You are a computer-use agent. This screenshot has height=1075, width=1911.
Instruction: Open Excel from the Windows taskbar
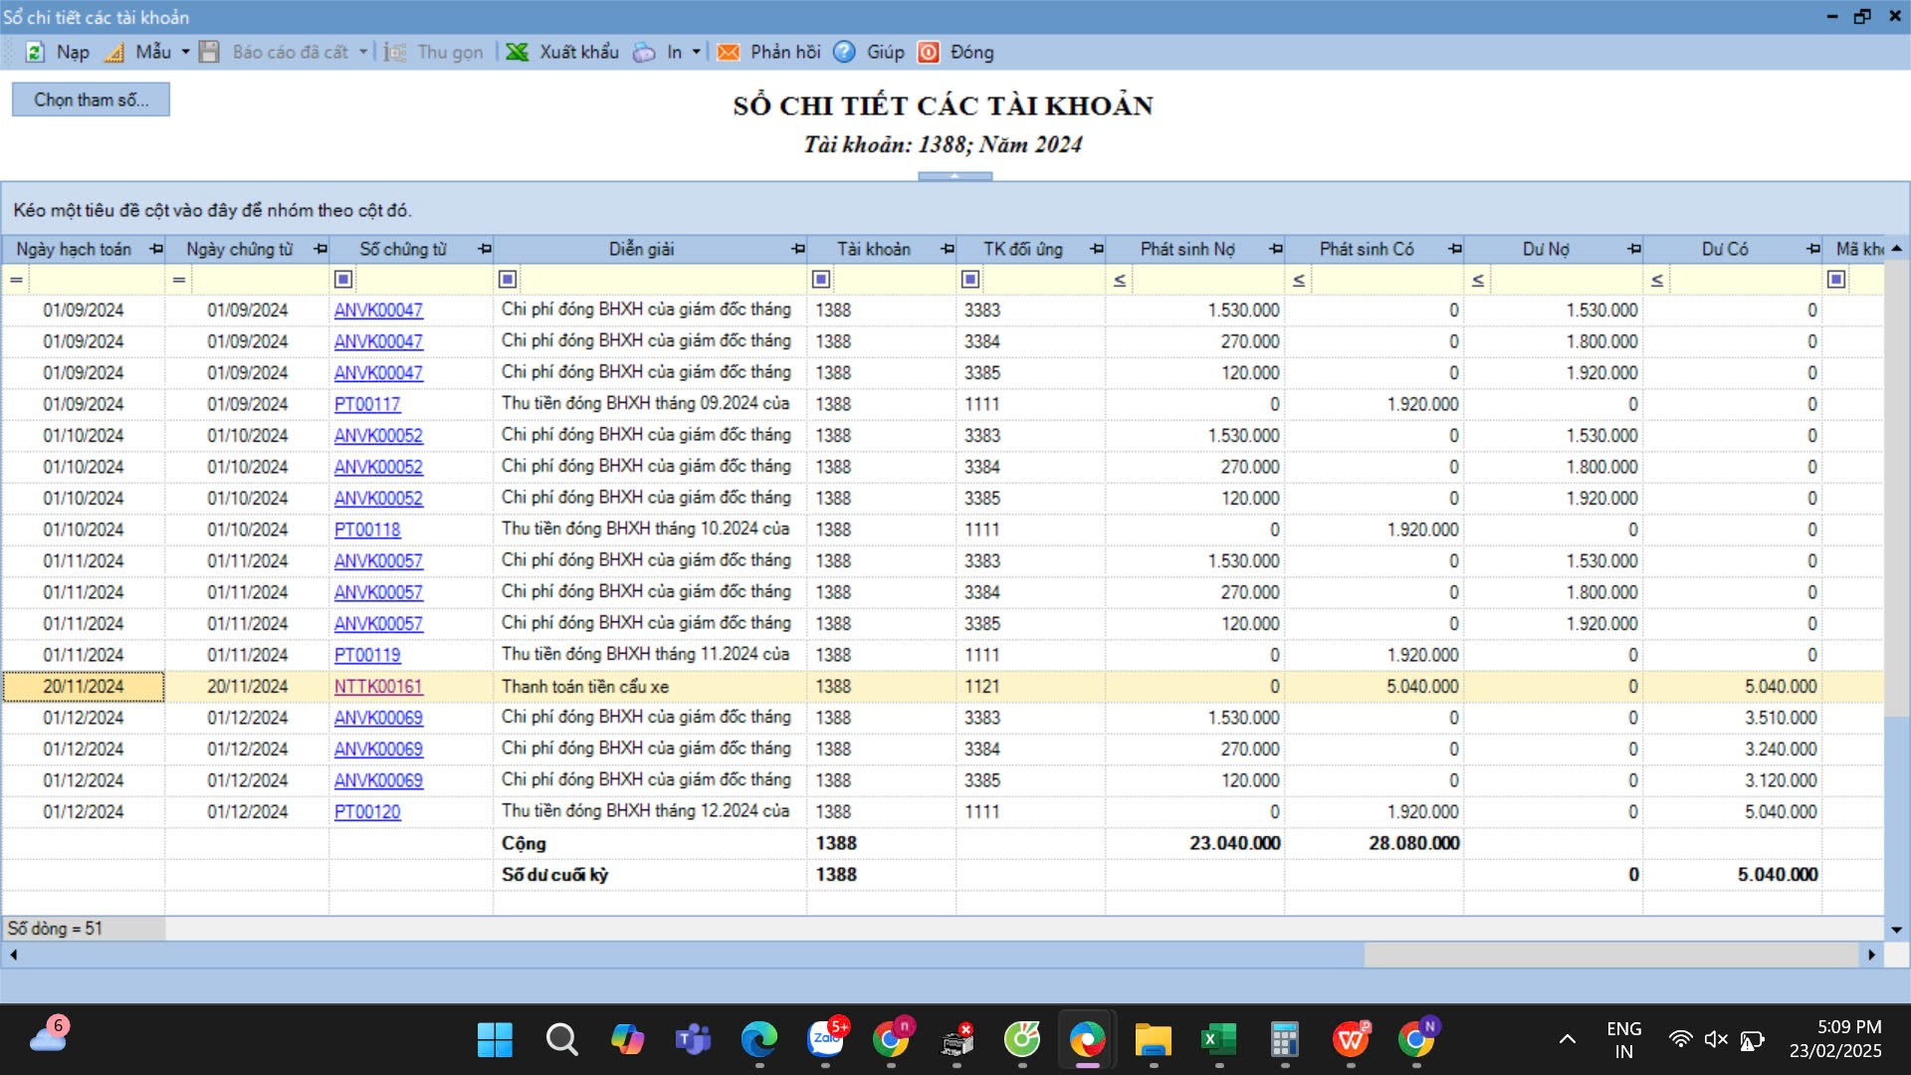[1218, 1041]
